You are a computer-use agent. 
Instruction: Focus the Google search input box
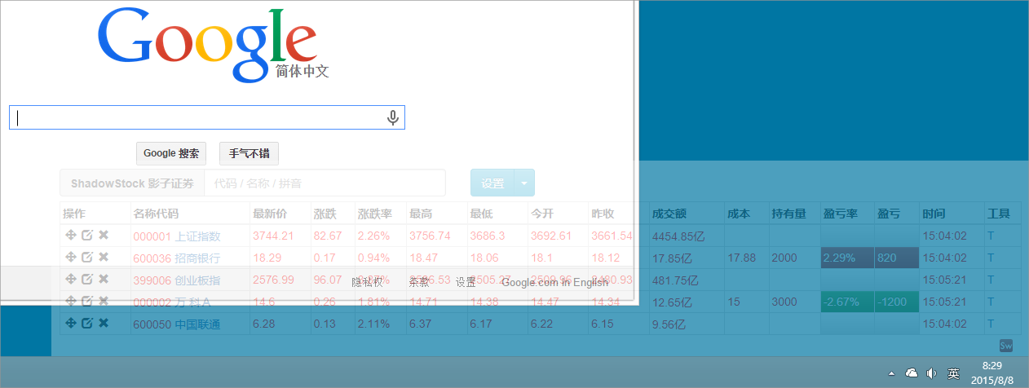[x=207, y=117]
